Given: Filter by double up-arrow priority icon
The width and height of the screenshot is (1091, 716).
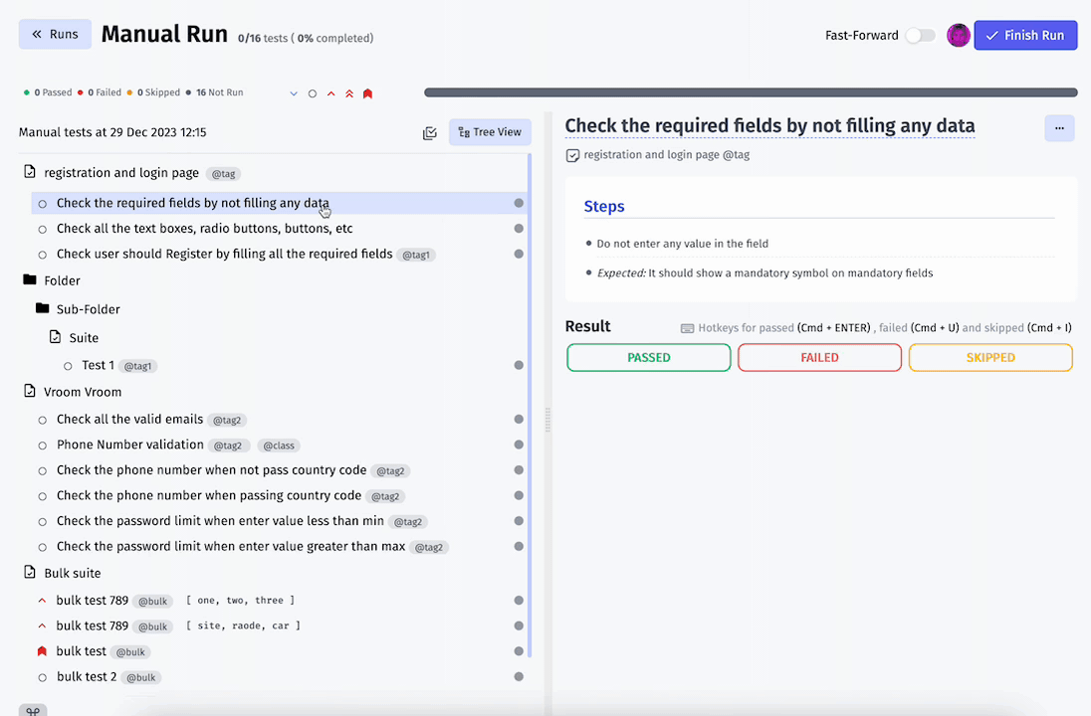Looking at the screenshot, I should [x=349, y=93].
